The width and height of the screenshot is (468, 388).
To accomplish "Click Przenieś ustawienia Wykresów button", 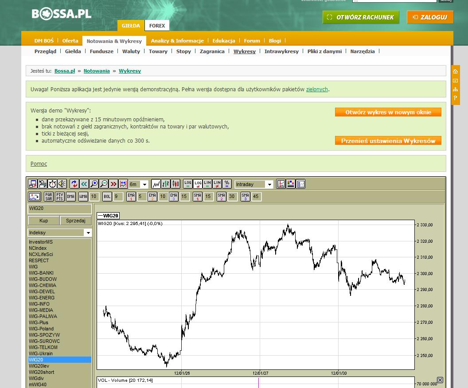I will pos(388,141).
